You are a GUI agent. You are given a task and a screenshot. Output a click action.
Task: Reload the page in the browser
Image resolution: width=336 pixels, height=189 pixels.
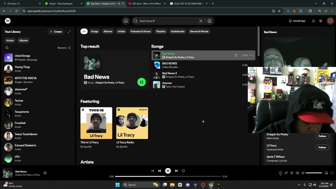click(16, 11)
